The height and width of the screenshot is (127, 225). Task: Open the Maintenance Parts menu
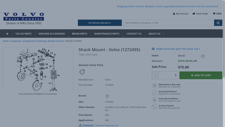[x=107, y=34]
